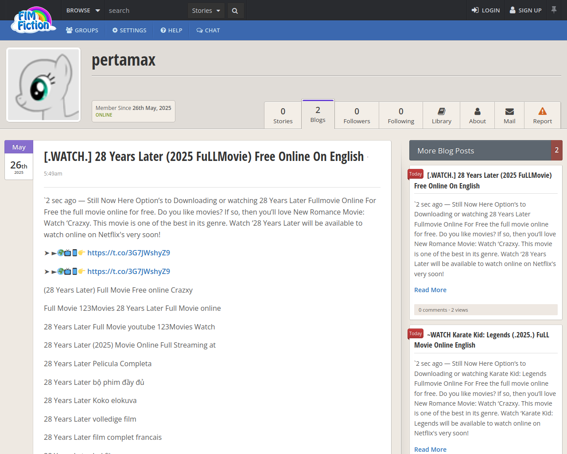Image resolution: width=567 pixels, height=454 pixels.
Task: Click the pertamax username heading
Action: 124,60
